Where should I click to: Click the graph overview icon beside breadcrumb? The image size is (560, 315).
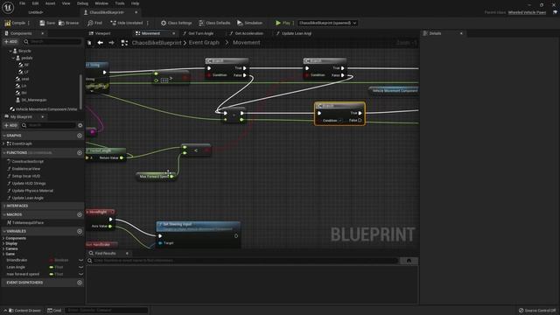point(124,43)
